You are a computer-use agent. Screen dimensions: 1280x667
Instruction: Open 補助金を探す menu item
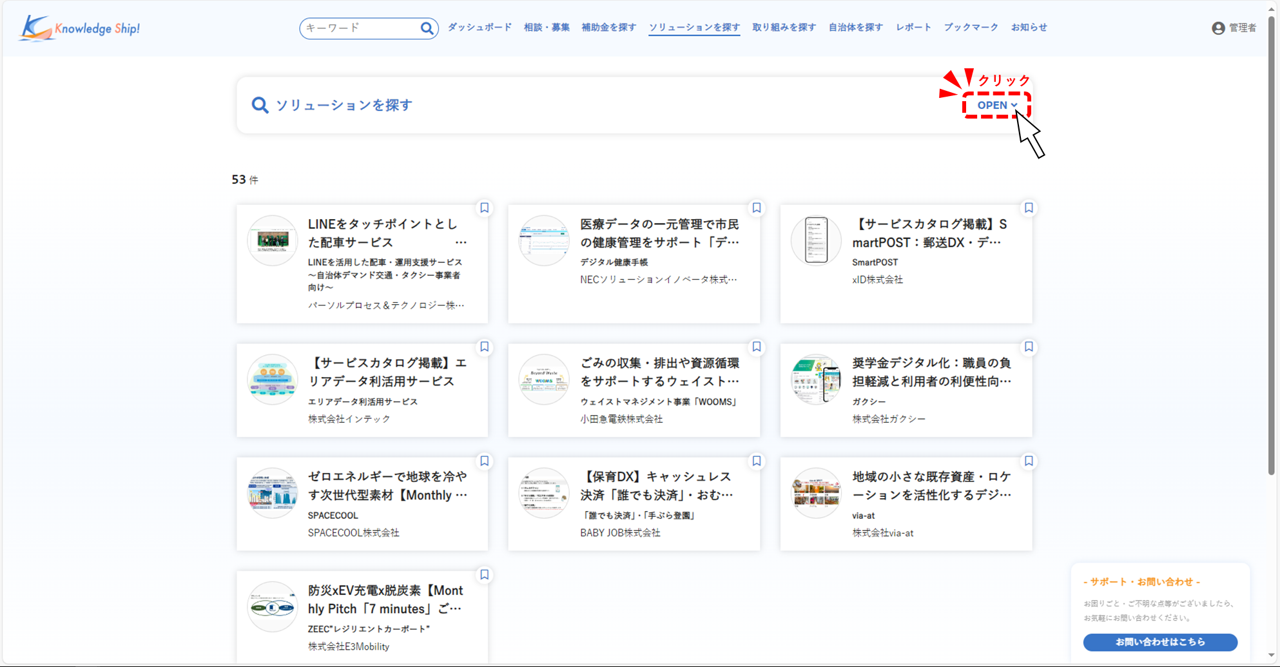tap(608, 28)
